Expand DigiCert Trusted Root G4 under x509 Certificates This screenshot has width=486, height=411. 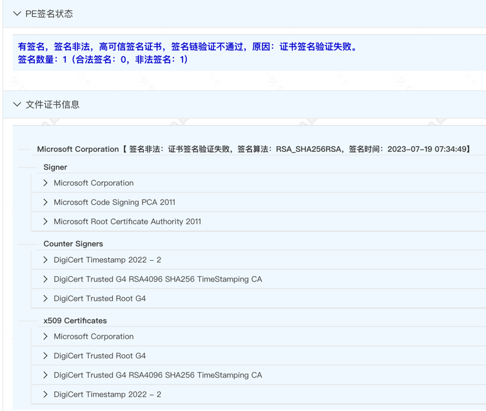(46, 356)
